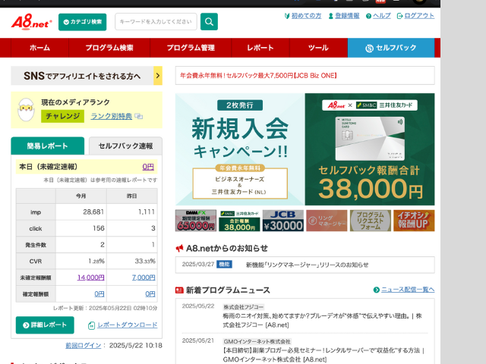Open the プログラム管理 menu
This screenshot has height=364, width=486.
pyautogui.click(x=191, y=48)
